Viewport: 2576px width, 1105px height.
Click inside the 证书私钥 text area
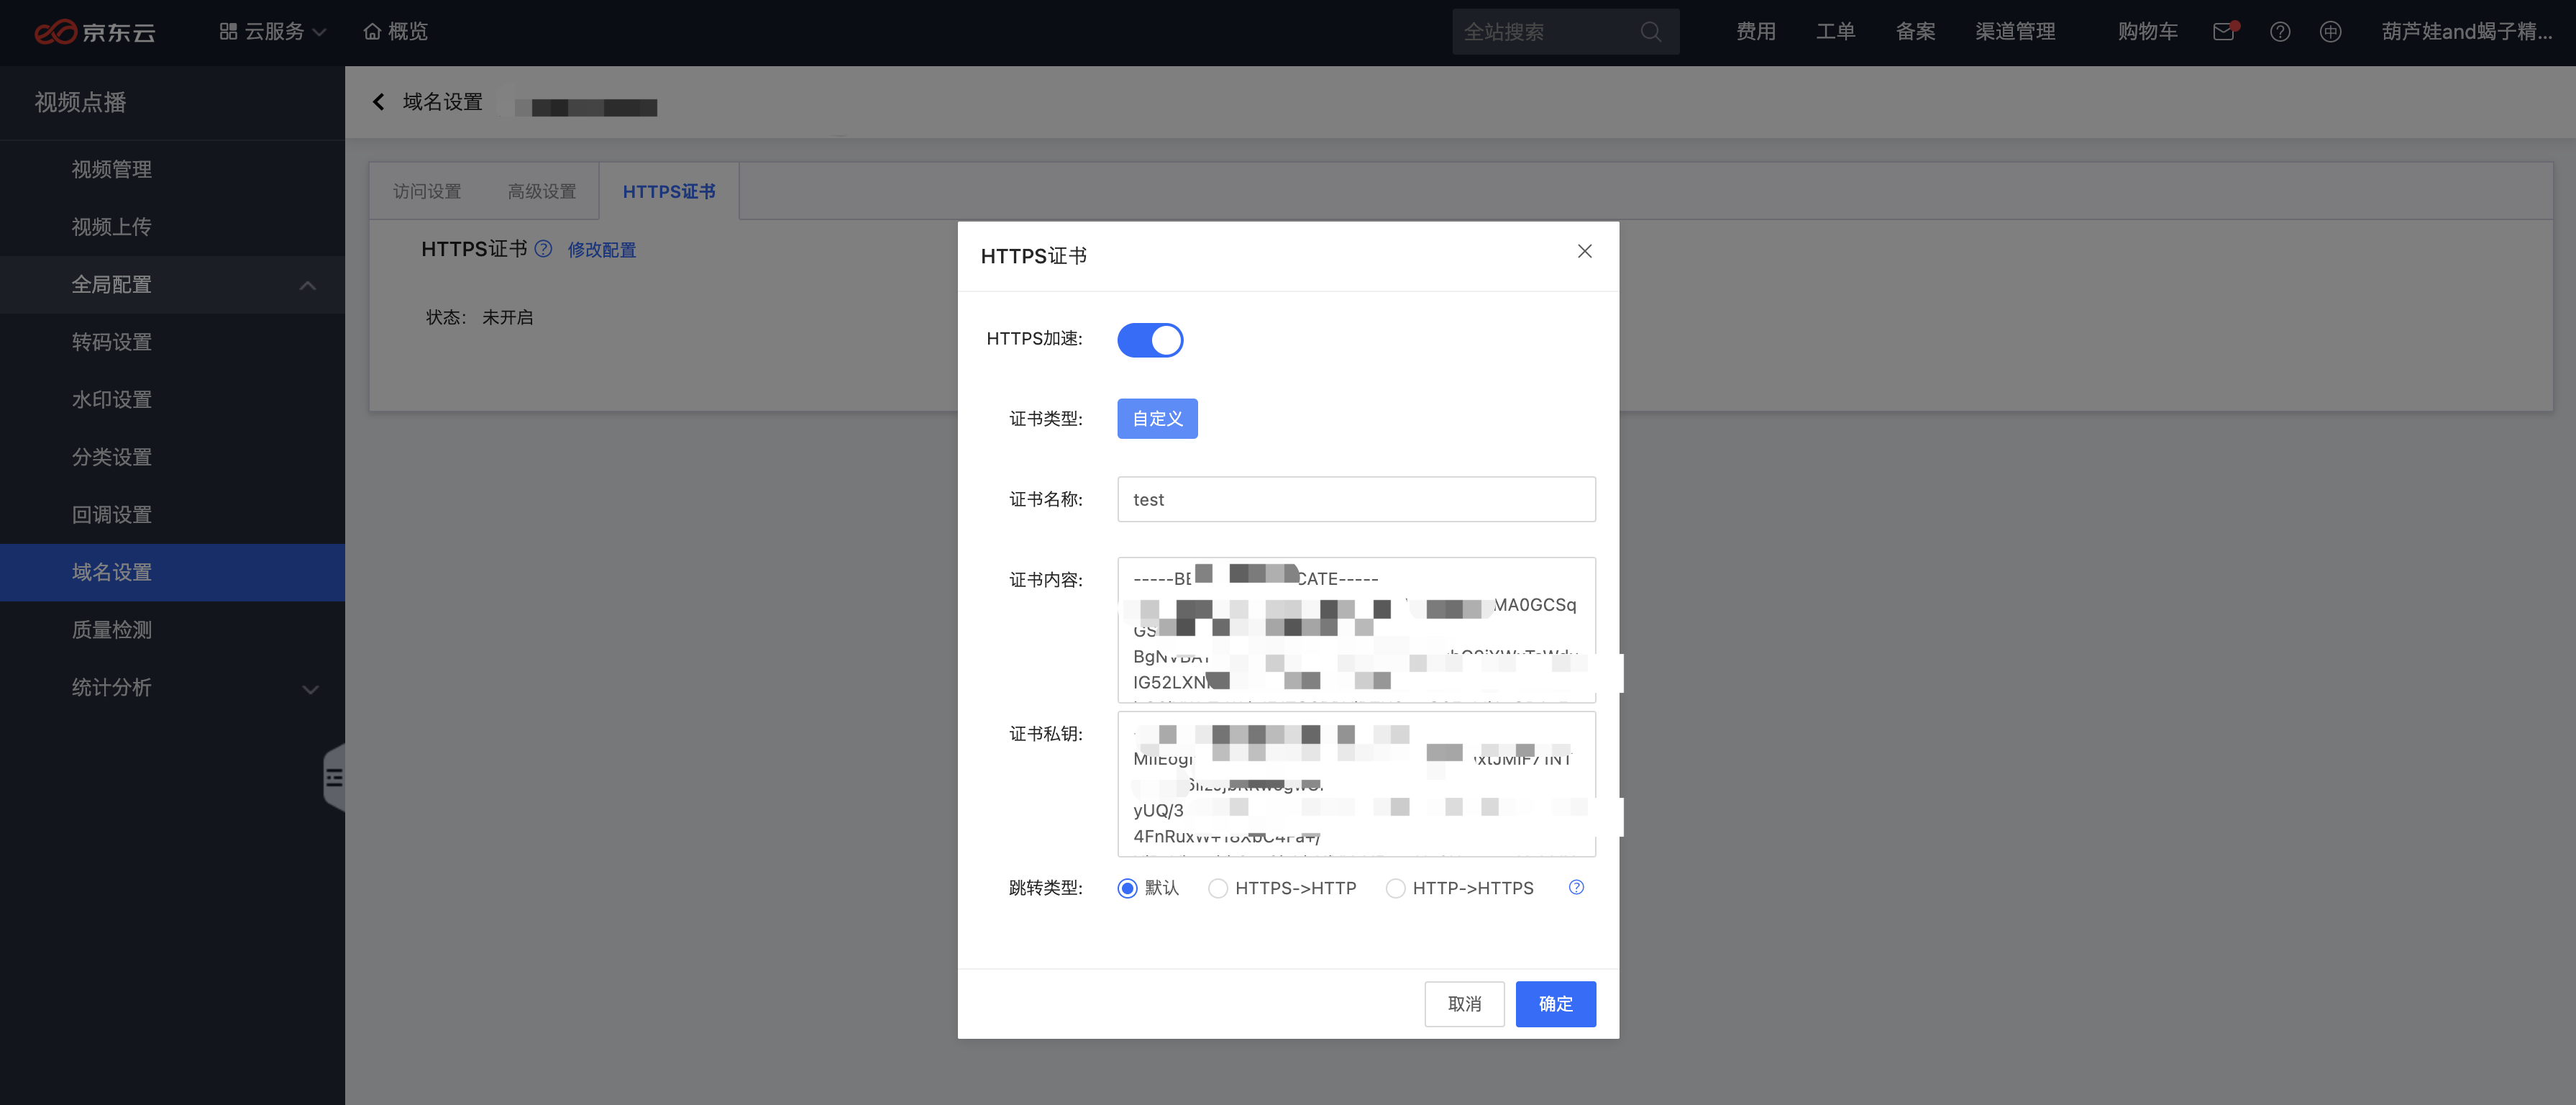[1356, 784]
